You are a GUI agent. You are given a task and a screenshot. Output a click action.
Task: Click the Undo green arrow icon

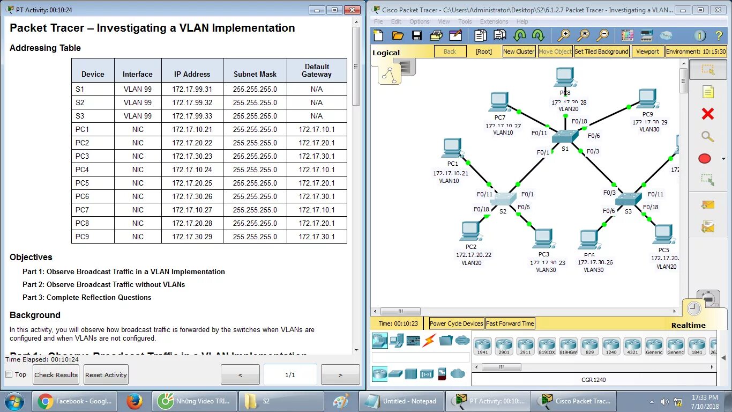[519, 35]
